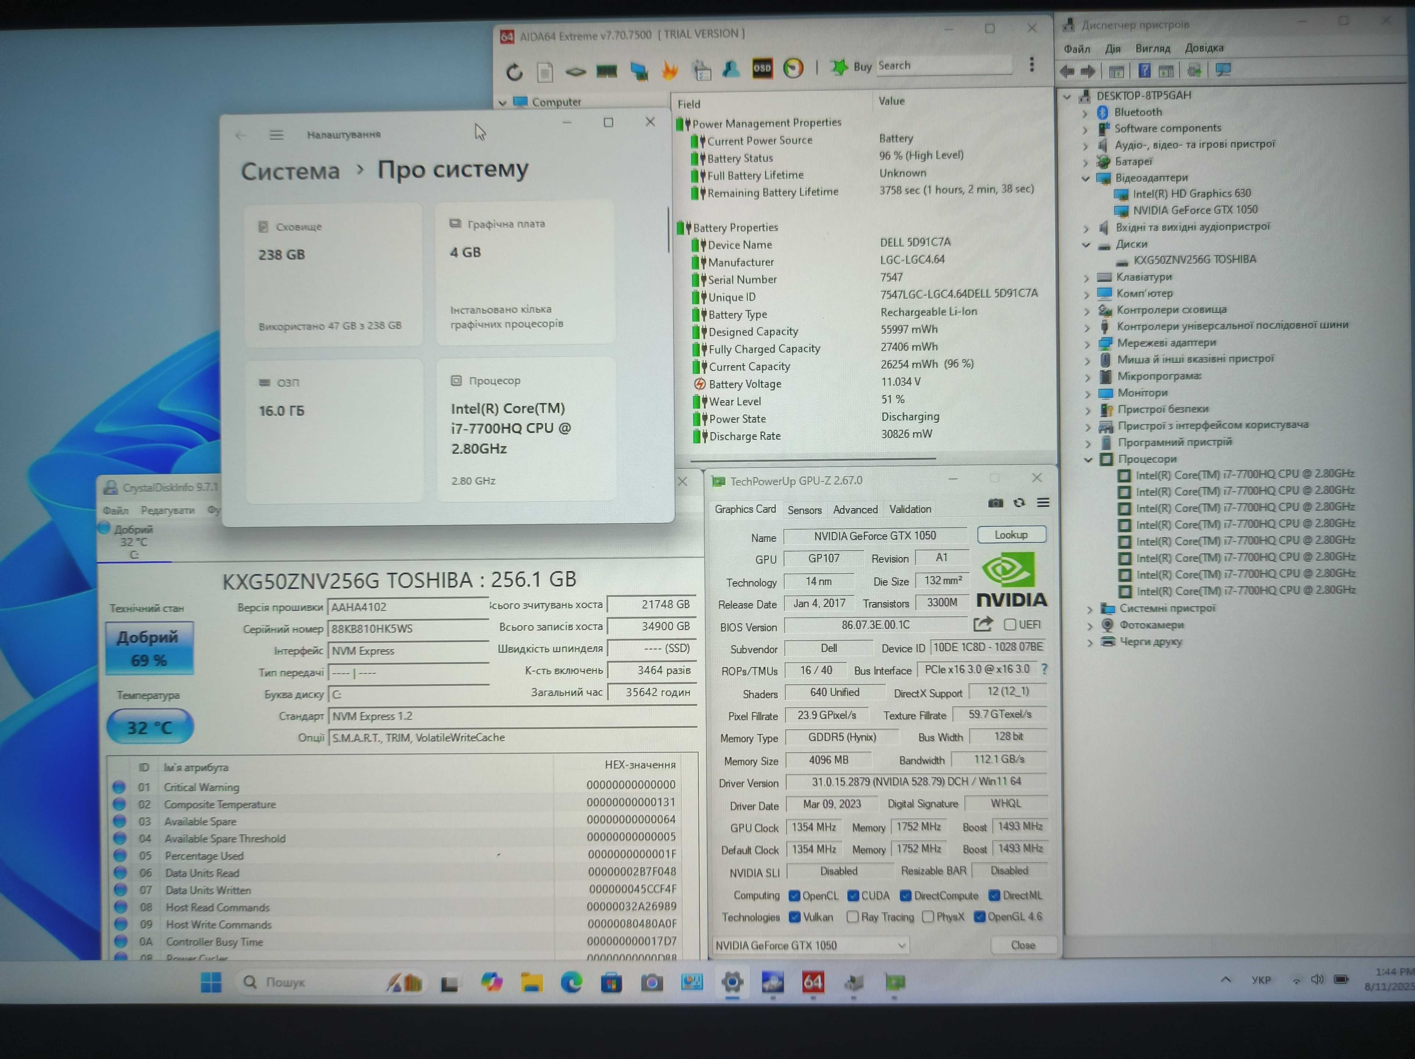Click Device Manager help question-mark toolbar icon
The width and height of the screenshot is (1415, 1059).
click(1145, 70)
